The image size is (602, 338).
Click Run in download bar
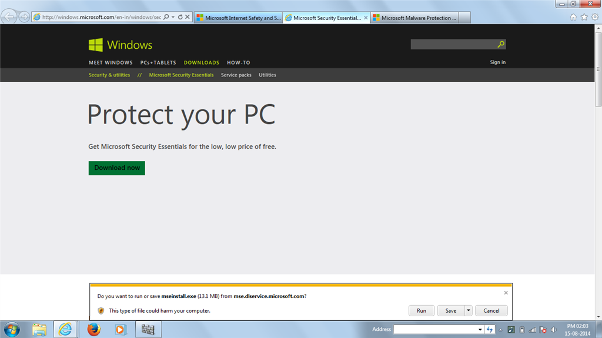tap(422, 311)
